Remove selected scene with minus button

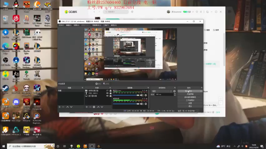point(63,107)
